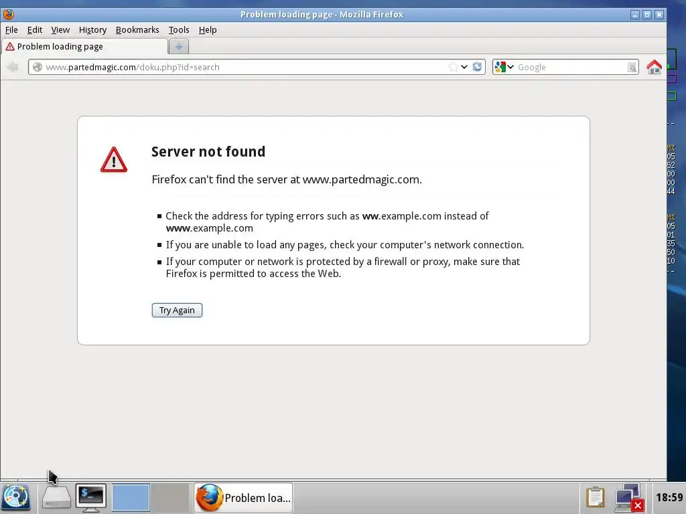686x514 pixels.
Task: Open the Help menu
Action: 208,29
